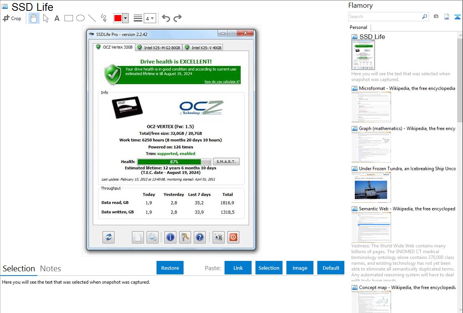The image size is (463, 313).
Task: Click the 87% health progress bar
Action: pyautogui.click(x=174, y=162)
